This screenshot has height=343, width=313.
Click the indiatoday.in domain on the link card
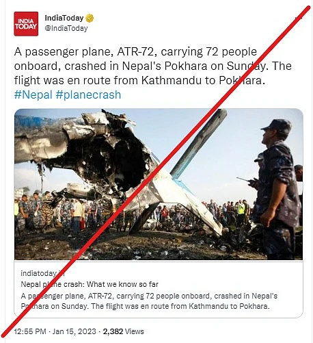click(x=42, y=273)
